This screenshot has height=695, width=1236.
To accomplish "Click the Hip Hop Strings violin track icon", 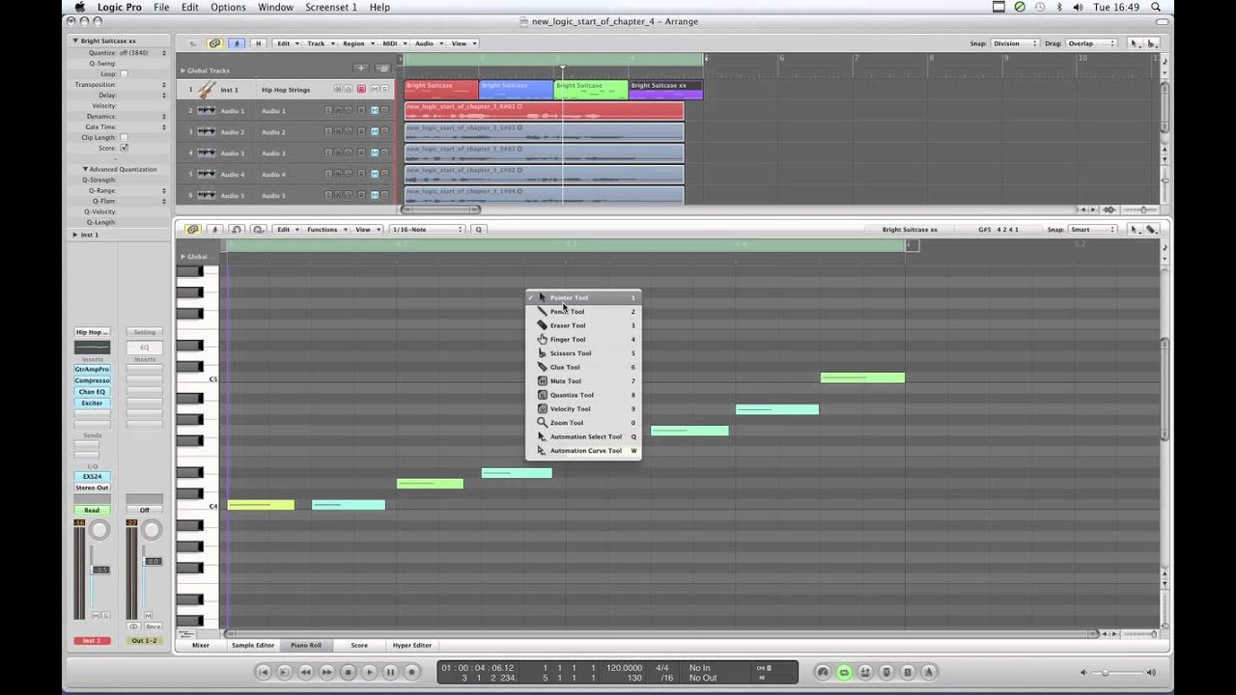I will point(206,90).
